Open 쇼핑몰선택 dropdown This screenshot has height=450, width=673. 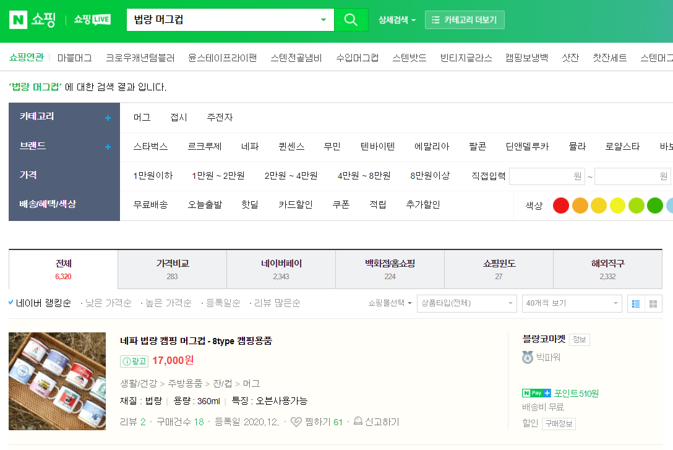coord(390,303)
